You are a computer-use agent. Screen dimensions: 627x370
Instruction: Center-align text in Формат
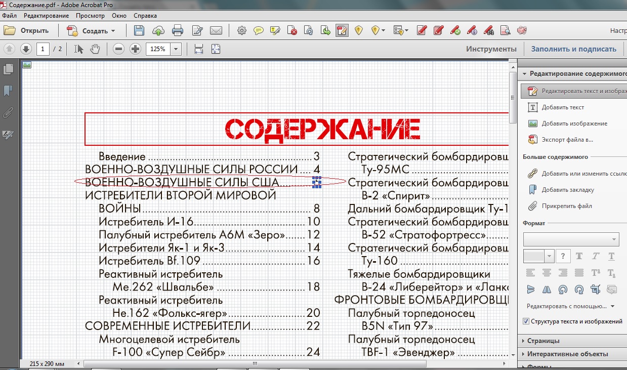(547, 273)
